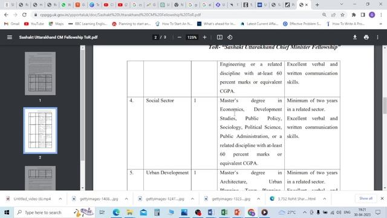
Task: Toggle the PDF sidebar hamburger menu
Action: click(x=10, y=38)
